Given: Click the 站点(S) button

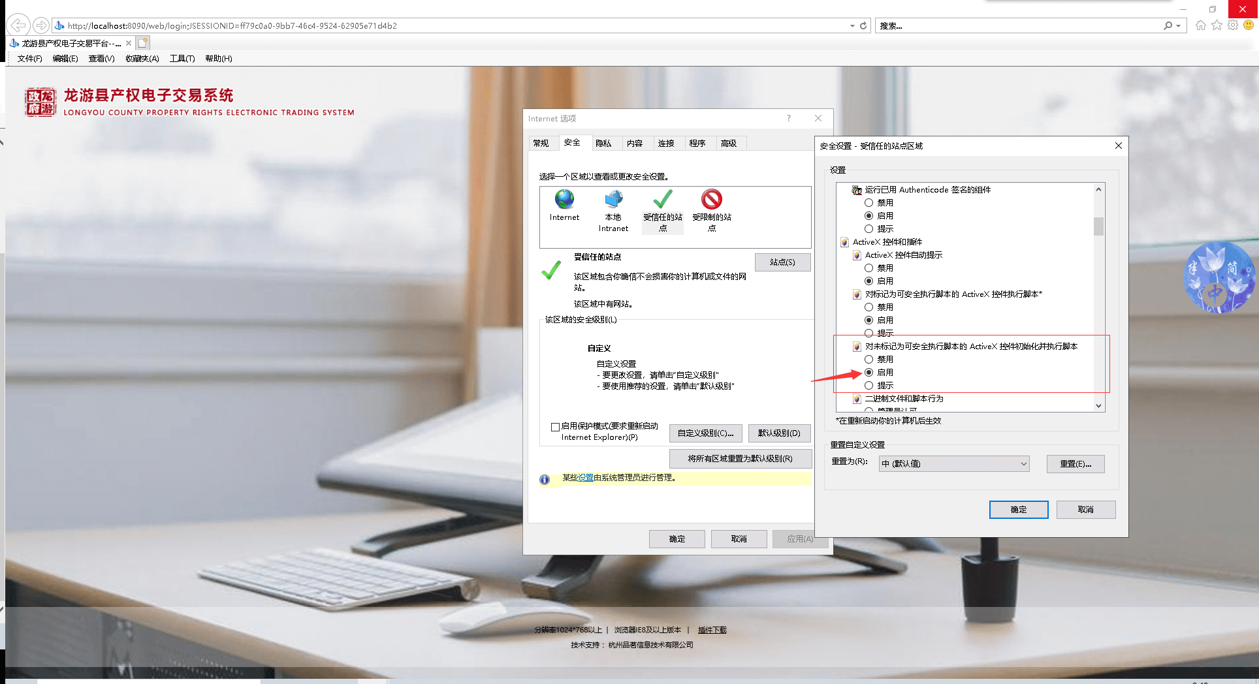Looking at the screenshot, I should point(782,262).
